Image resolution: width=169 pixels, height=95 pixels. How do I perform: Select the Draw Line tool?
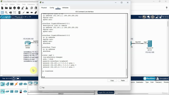coord(24,12)
